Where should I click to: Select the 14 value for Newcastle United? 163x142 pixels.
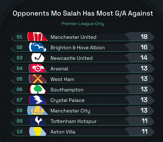[144, 58]
